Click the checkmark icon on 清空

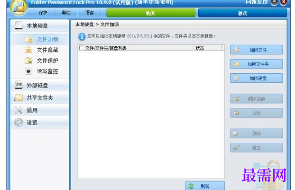click(x=236, y=147)
